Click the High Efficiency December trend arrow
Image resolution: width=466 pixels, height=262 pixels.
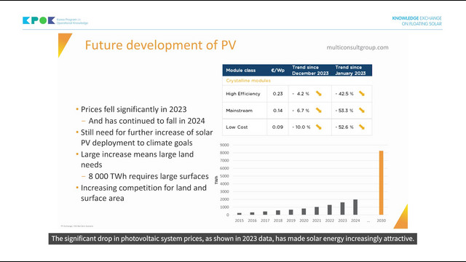(319, 94)
